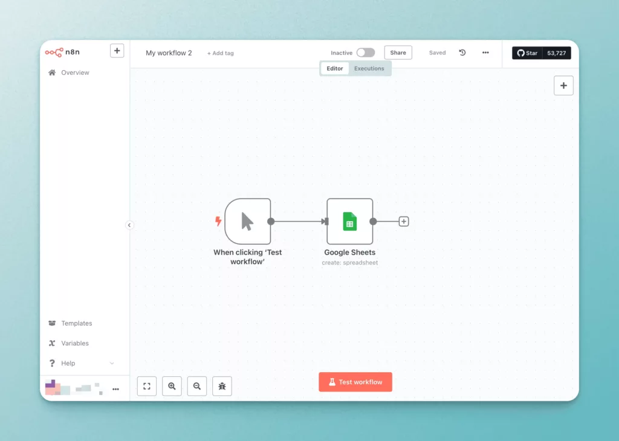
Task: Collapse the sidebar with the chevron
Action: (x=129, y=225)
